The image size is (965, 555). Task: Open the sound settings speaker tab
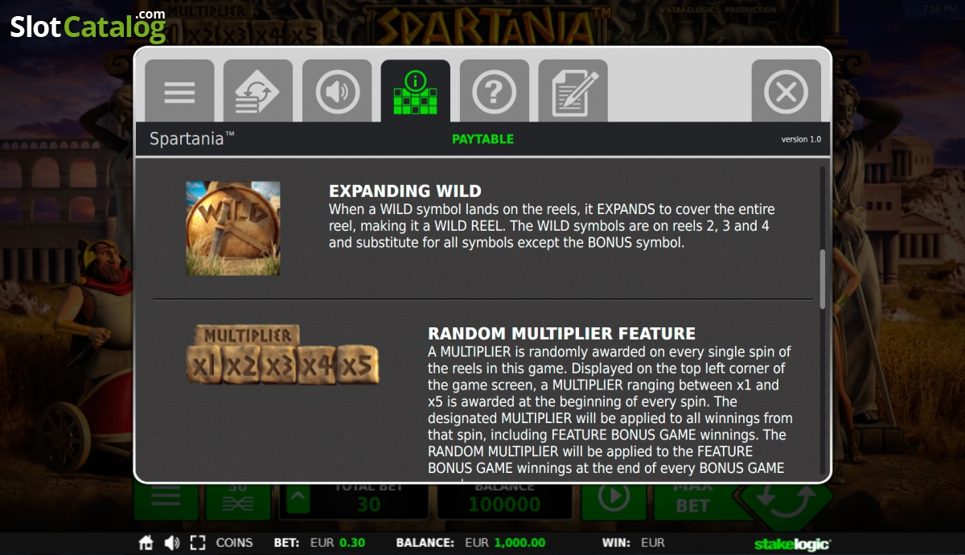337,91
